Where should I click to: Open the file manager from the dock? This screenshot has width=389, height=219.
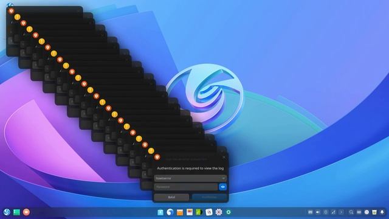tap(160, 212)
